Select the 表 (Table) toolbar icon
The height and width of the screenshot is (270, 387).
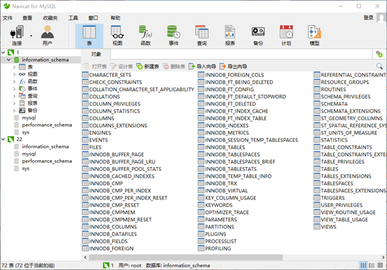coord(89,36)
